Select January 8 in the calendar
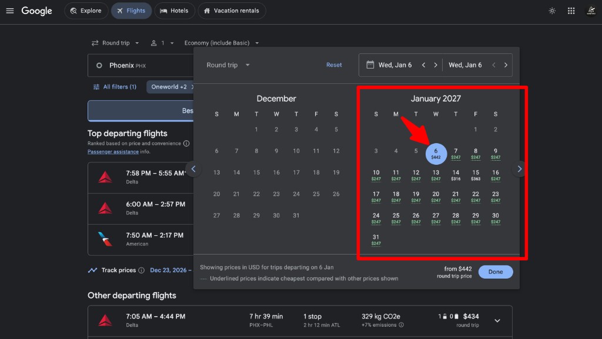Viewport: 602px width, 339px height. [x=476, y=154]
